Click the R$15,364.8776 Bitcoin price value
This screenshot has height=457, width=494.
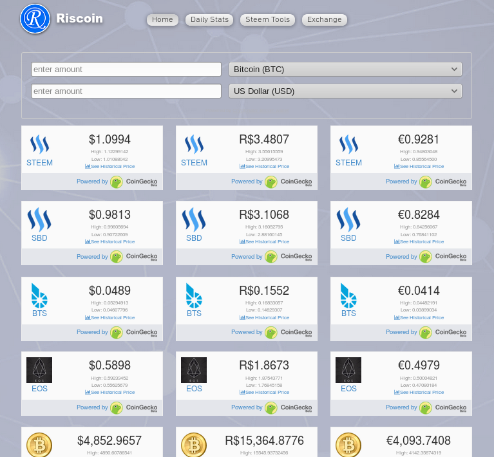(x=264, y=440)
